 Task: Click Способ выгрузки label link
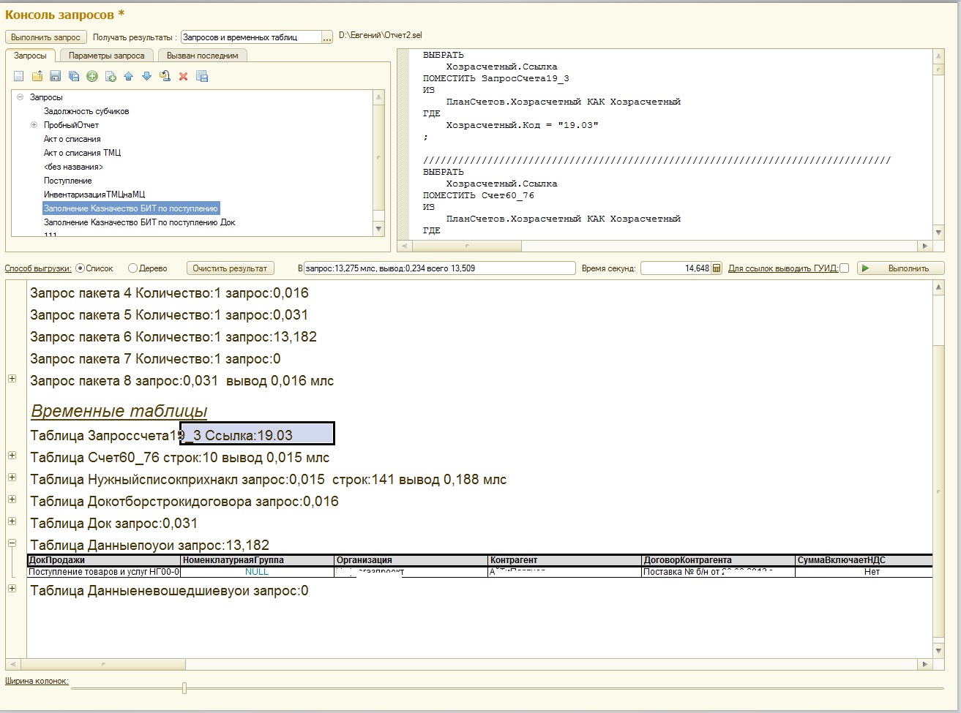coord(38,268)
